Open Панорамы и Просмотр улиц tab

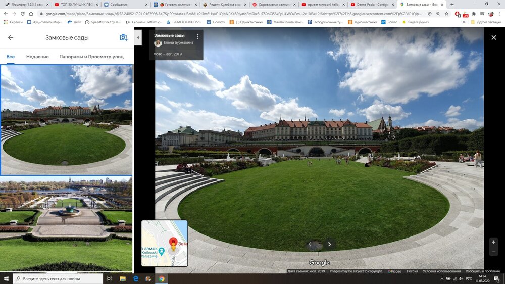point(91,57)
